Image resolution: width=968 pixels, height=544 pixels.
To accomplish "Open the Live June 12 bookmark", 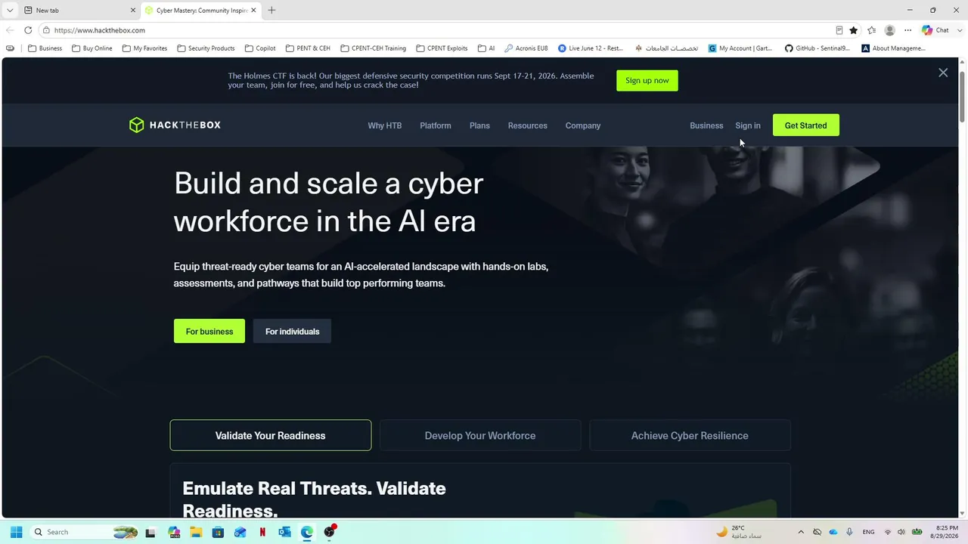I will pos(591,48).
